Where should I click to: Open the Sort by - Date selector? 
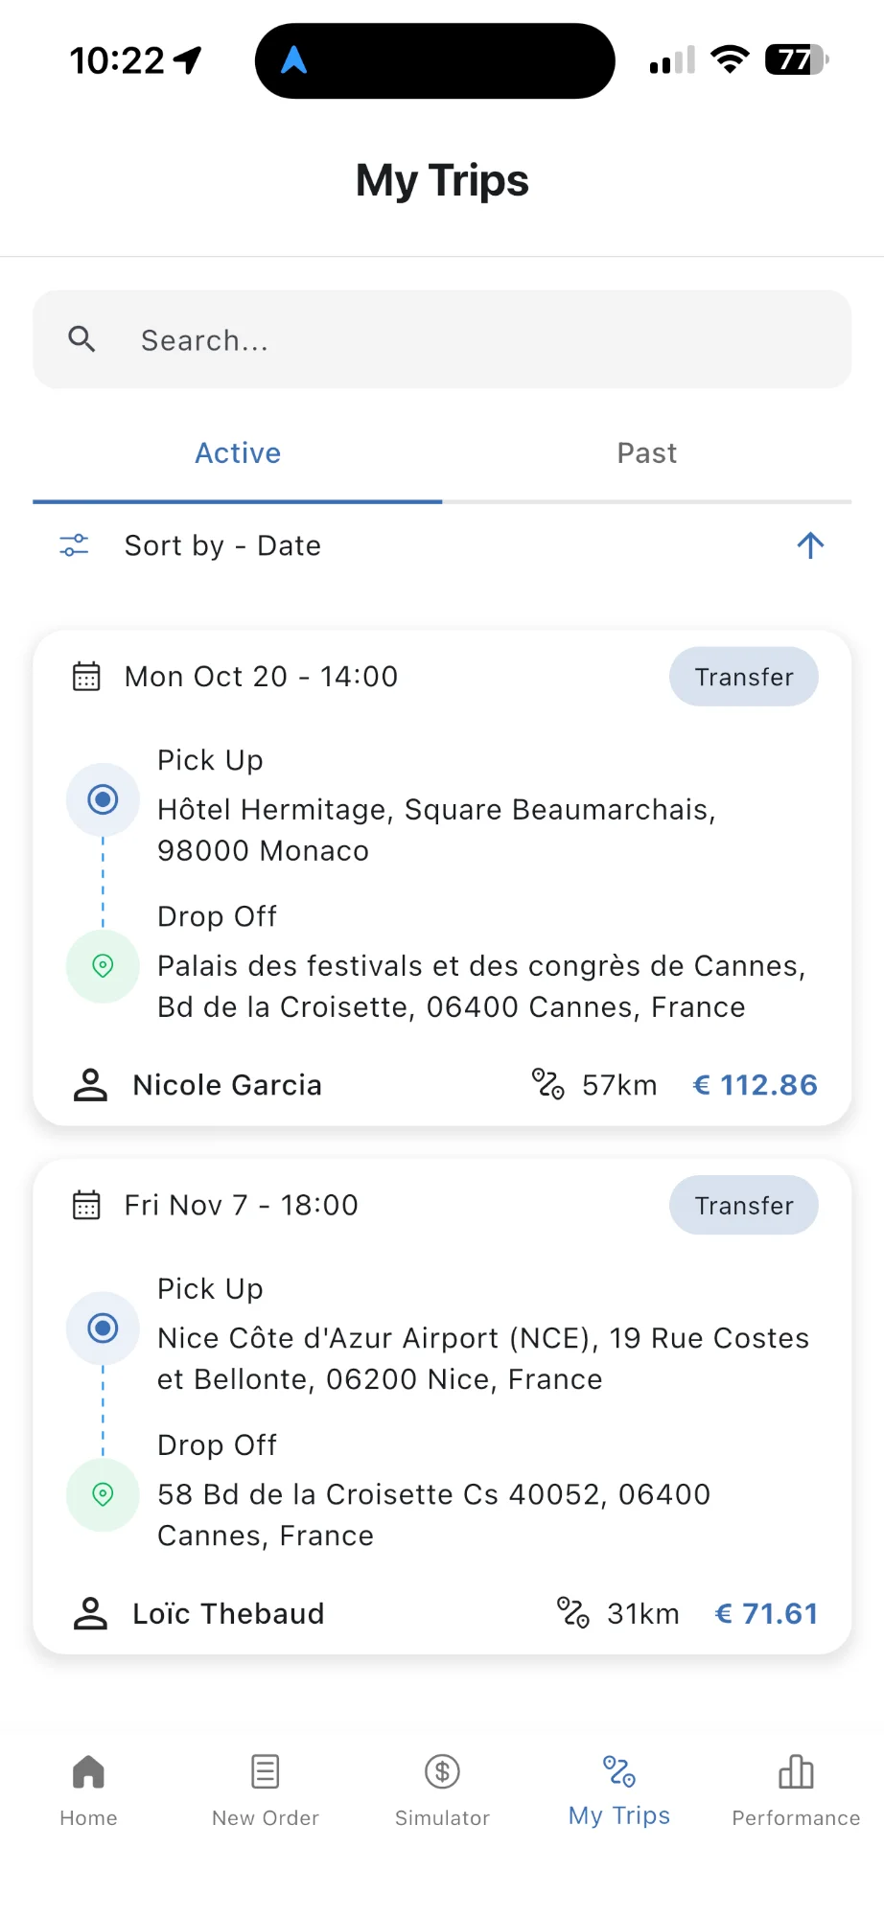point(222,545)
